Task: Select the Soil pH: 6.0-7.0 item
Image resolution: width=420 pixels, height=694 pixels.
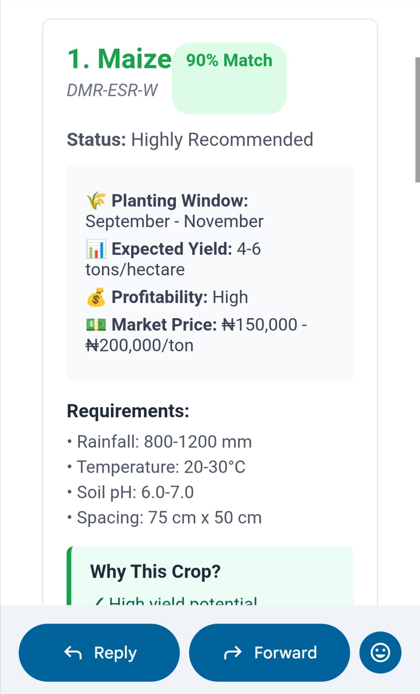Action: (135, 492)
